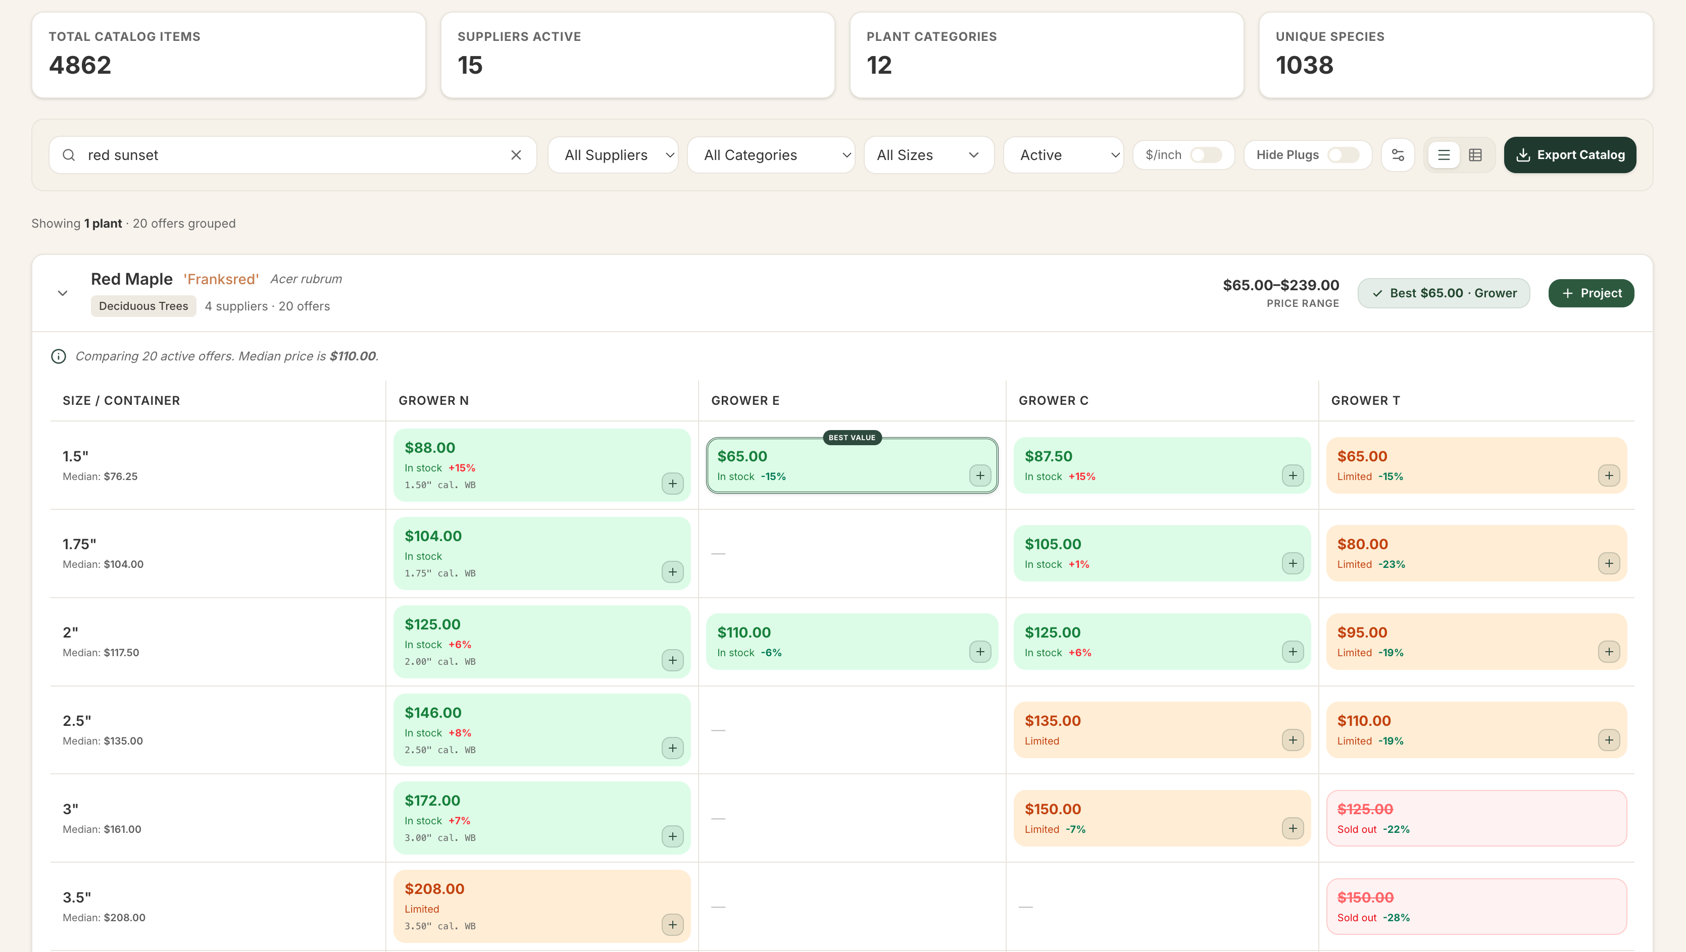Click the Unique Species 1038 card

point(1456,55)
